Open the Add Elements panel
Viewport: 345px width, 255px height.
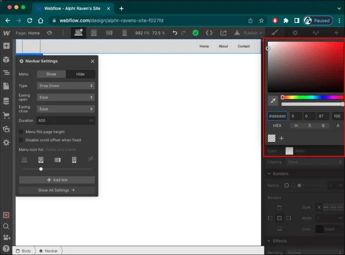(6, 46)
